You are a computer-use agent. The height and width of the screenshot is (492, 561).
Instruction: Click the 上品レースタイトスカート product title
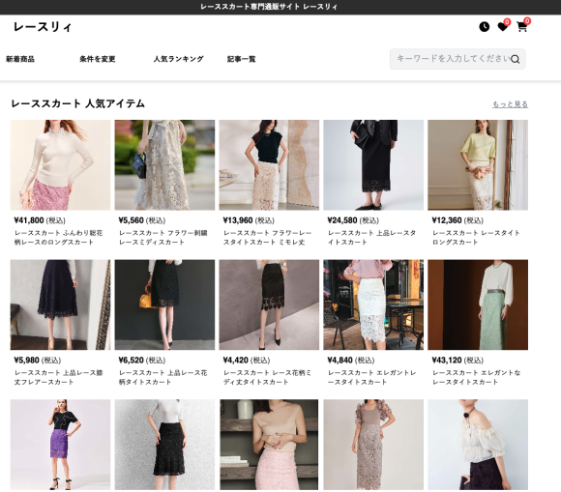coord(372,238)
